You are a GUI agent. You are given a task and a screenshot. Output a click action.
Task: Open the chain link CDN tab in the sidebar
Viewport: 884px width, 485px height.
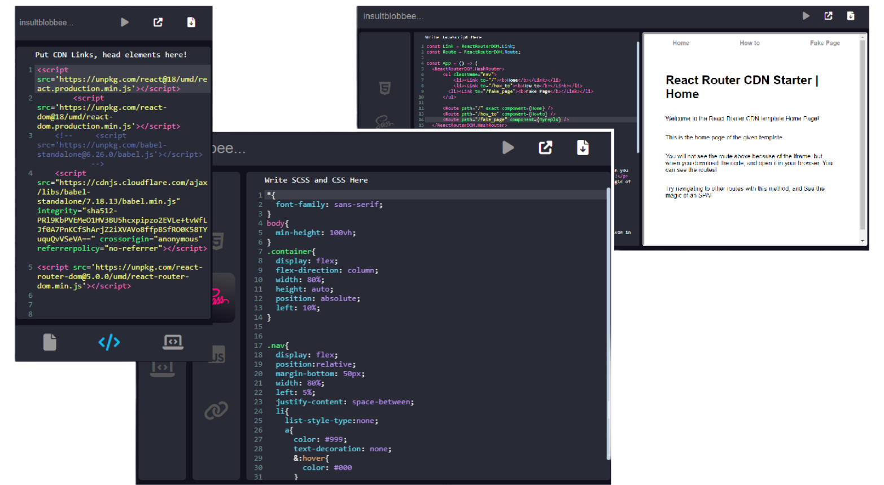click(216, 411)
